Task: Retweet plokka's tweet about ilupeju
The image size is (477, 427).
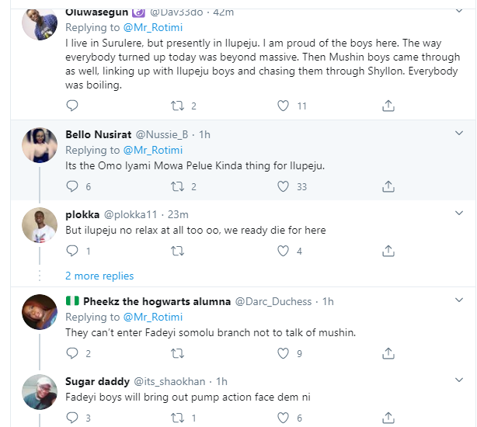Action: click(x=177, y=251)
